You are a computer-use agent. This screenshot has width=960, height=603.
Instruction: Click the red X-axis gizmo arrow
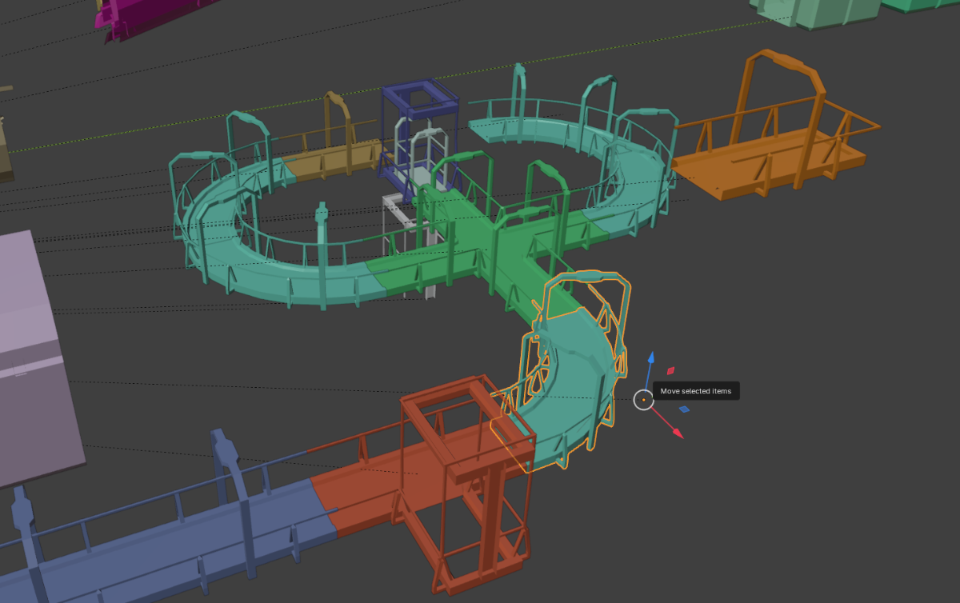point(676,433)
